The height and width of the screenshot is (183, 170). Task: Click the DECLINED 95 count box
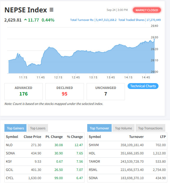[x=65, y=91]
